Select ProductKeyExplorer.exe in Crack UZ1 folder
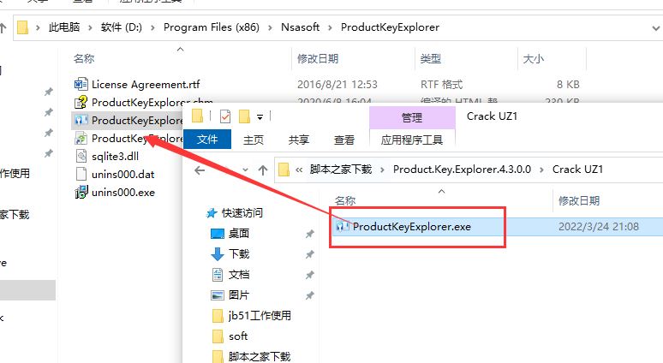Image resolution: width=663 pixels, height=363 pixels. tap(412, 227)
